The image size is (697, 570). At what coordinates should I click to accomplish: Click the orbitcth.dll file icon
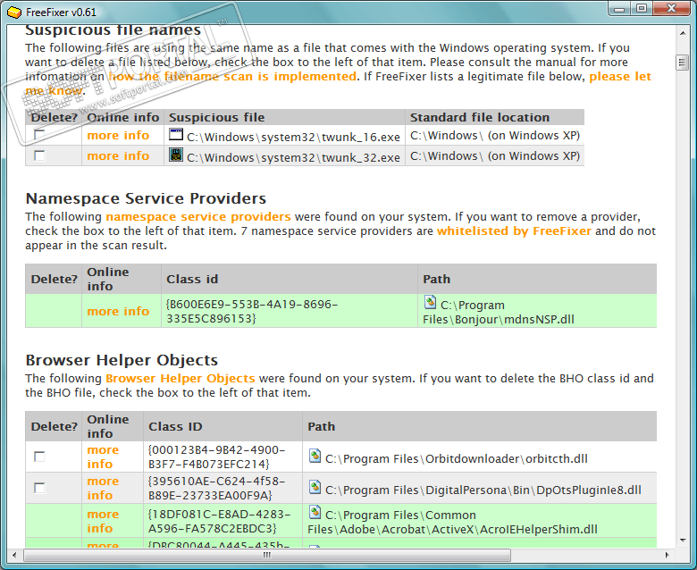pos(315,456)
